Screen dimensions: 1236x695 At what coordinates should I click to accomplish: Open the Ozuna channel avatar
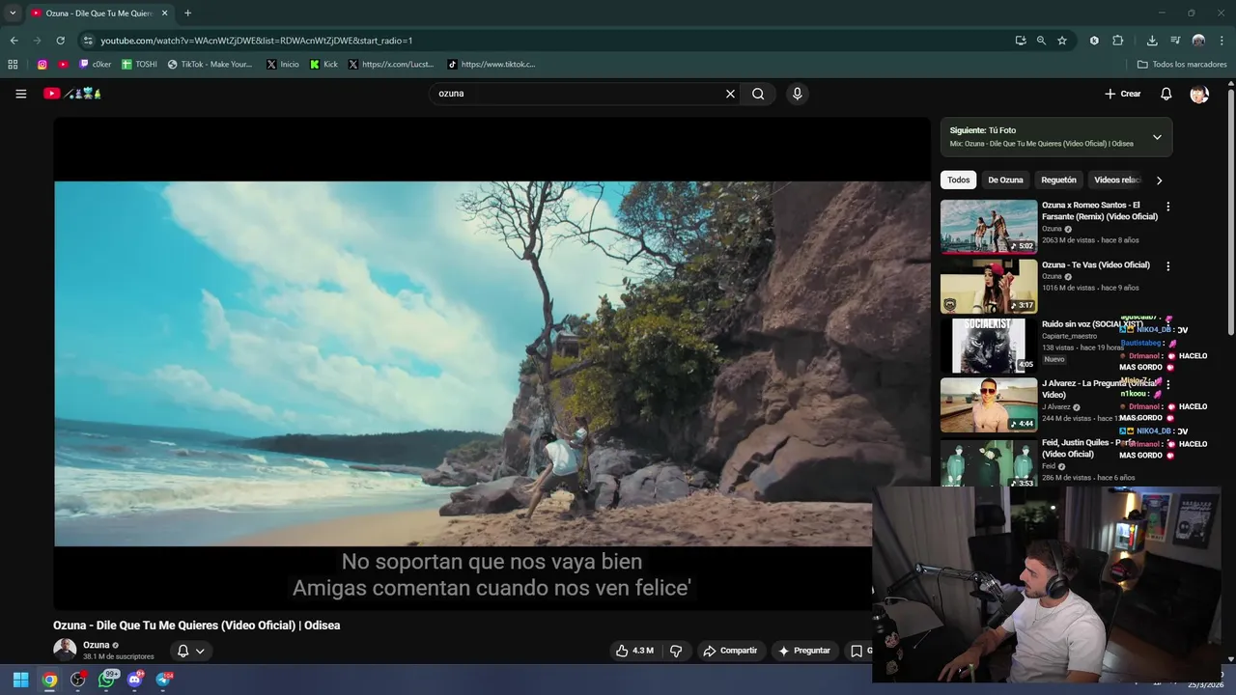pos(65,650)
